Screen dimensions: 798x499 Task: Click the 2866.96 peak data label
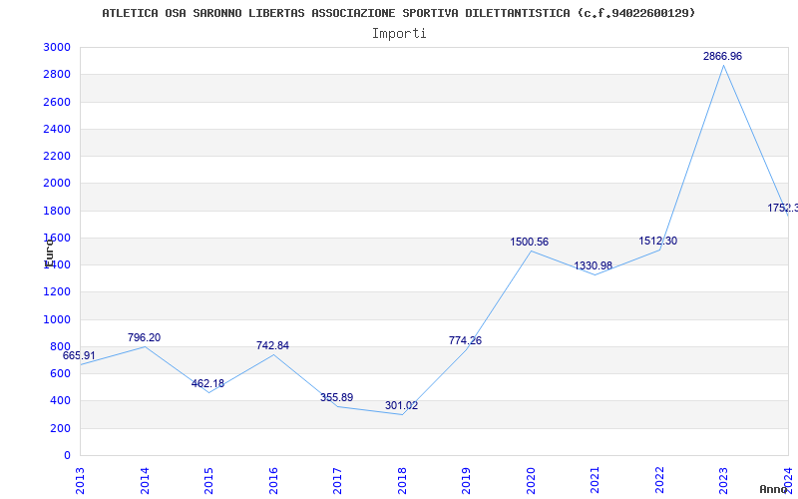coord(722,57)
